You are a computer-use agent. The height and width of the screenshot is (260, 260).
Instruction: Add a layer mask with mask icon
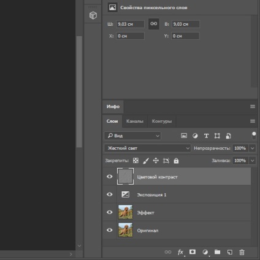coord(193,252)
